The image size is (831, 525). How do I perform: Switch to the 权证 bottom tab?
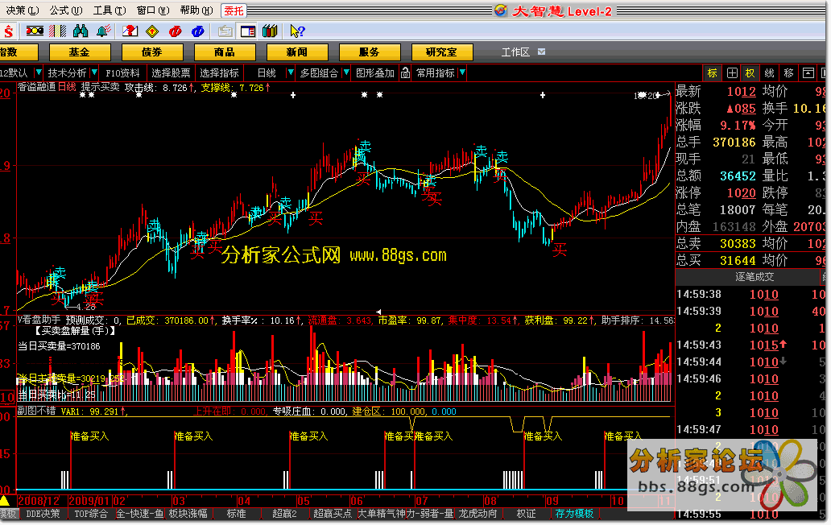527,514
